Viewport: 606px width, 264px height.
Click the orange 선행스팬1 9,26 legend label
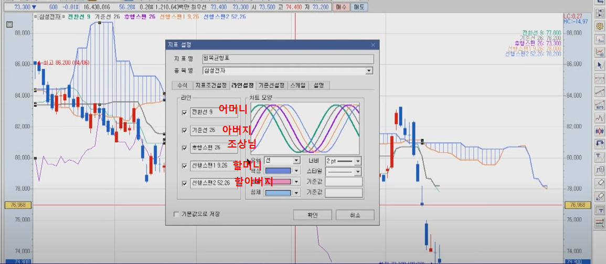(179, 17)
